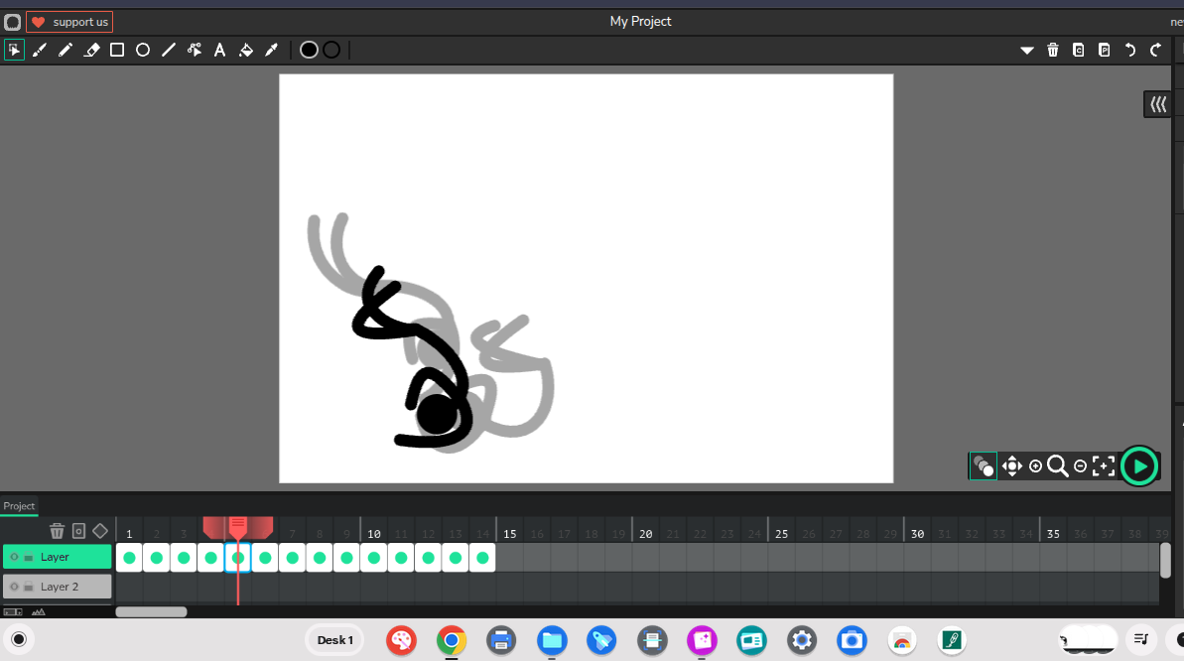
Task: Choose the Text tool
Action: 219,50
